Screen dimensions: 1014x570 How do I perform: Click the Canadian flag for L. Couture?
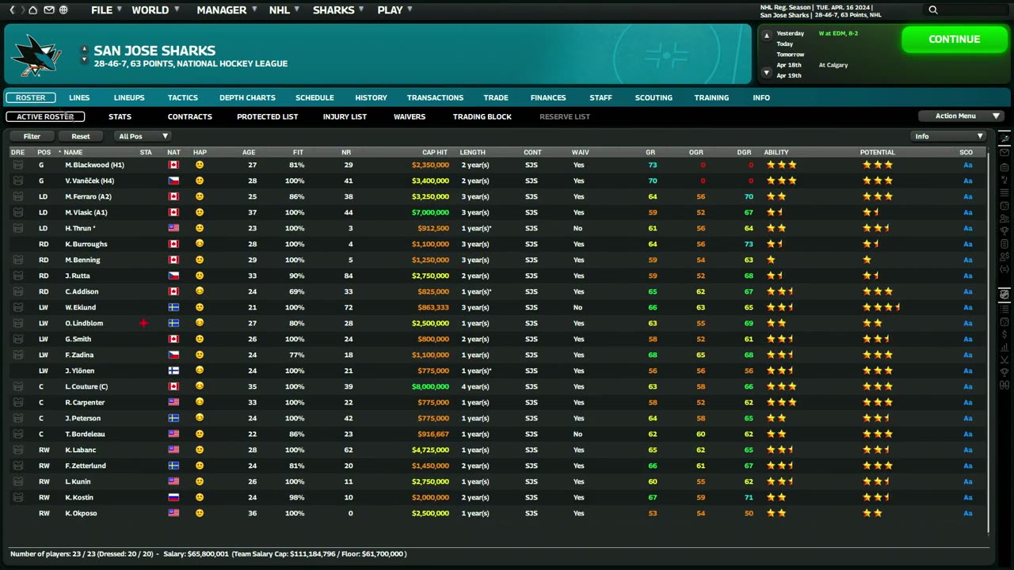pyautogui.click(x=173, y=386)
